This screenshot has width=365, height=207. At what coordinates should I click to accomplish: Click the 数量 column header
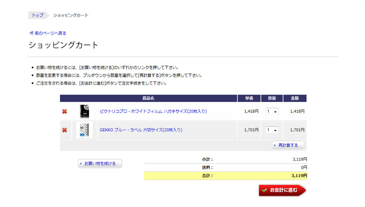[x=272, y=98]
